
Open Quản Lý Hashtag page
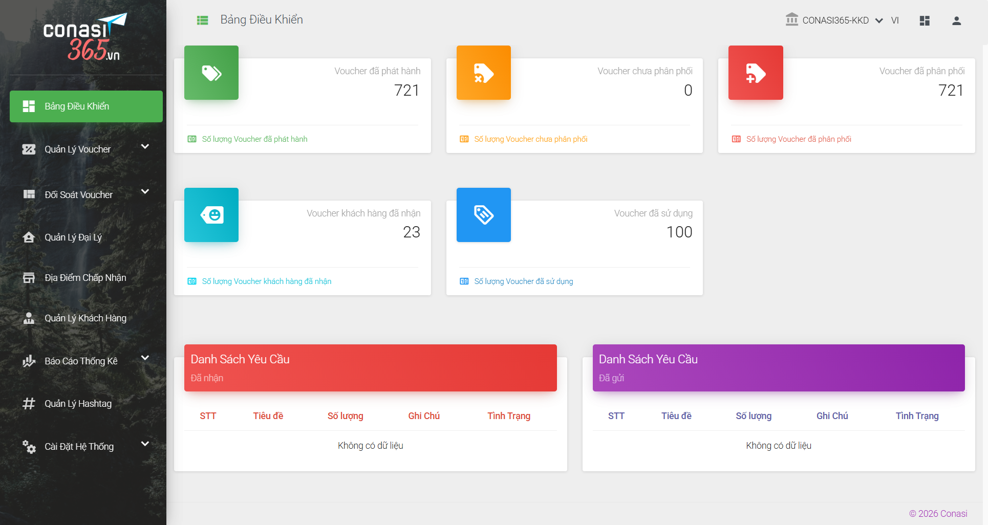[x=78, y=404]
